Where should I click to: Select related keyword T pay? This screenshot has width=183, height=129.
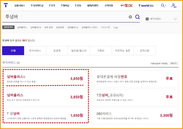click(115, 28)
